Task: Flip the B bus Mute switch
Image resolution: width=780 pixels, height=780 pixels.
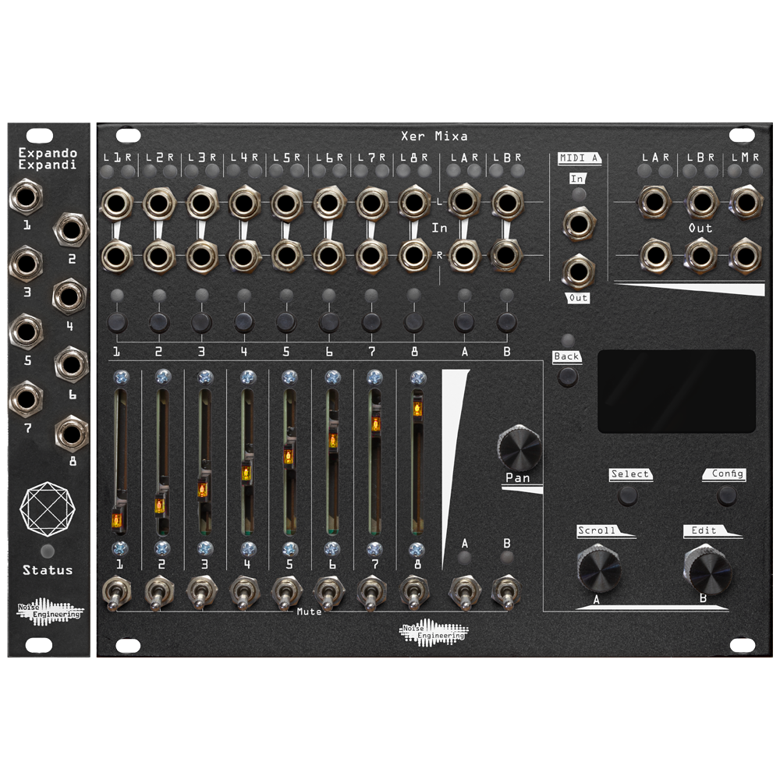Action: [506, 593]
